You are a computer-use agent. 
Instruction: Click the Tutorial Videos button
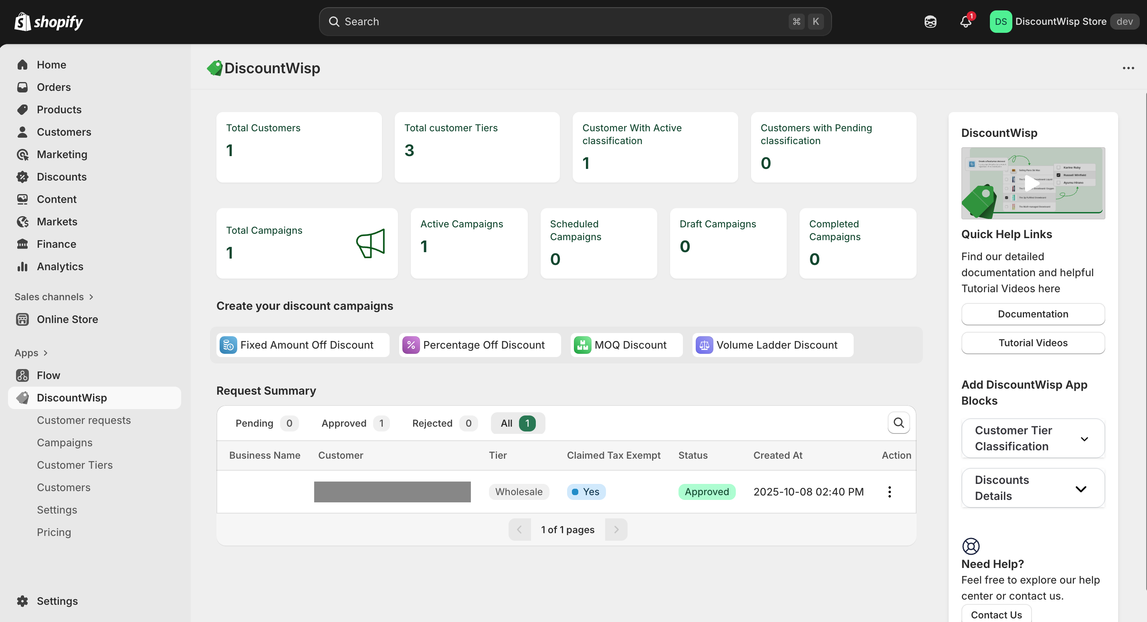tap(1032, 343)
